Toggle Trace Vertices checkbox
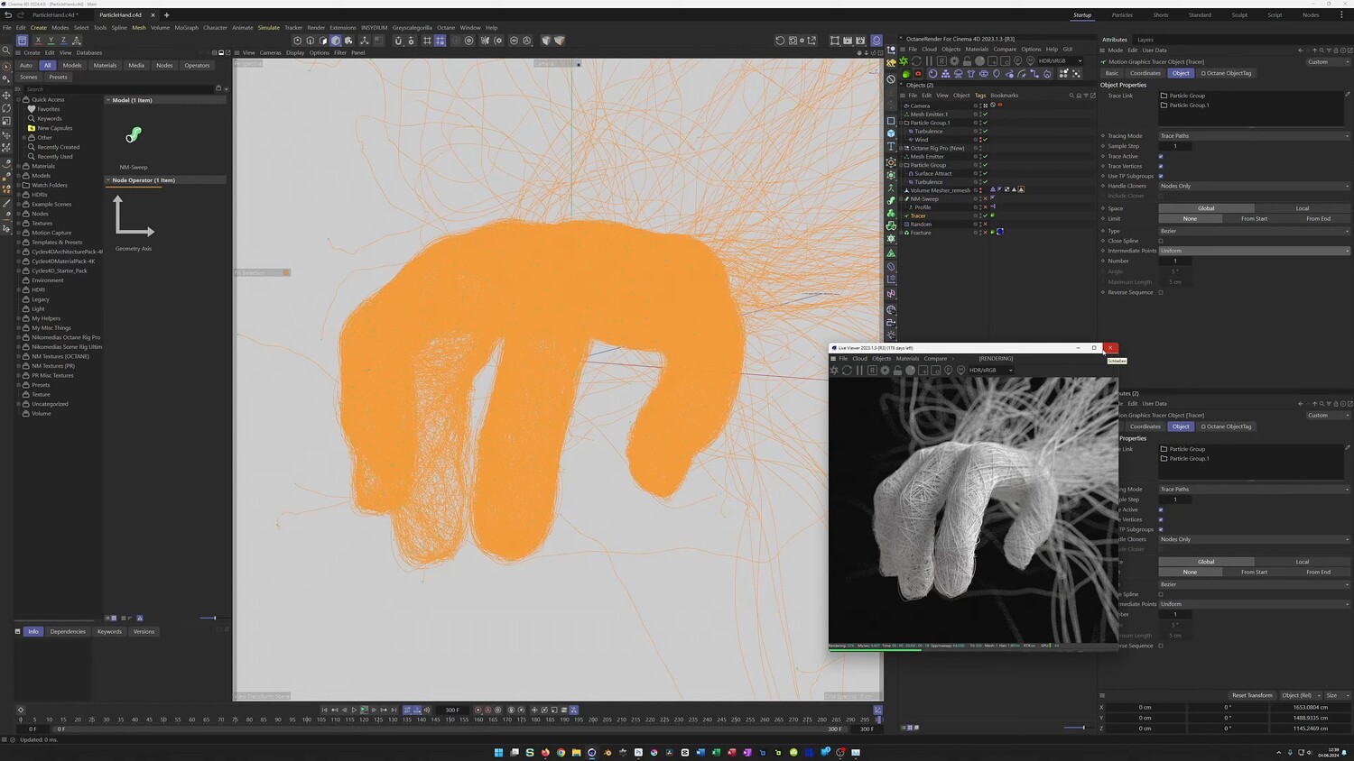The width and height of the screenshot is (1354, 761). [x=1161, y=166]
